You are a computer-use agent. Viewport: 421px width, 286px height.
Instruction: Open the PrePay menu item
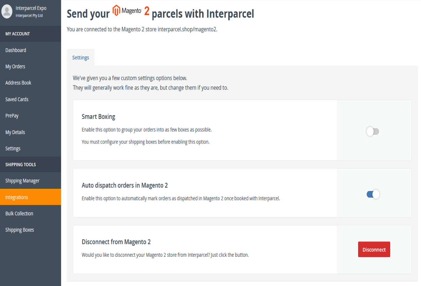coord(12,116)
